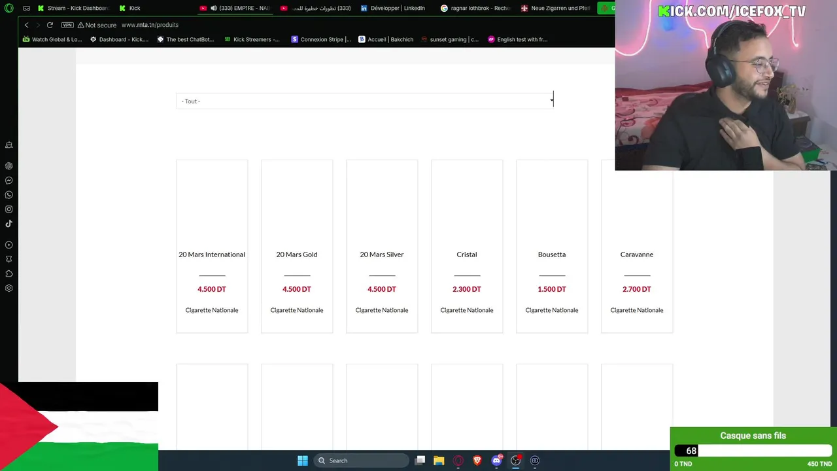Open File Explorer from the taskbar

(439, 461)
